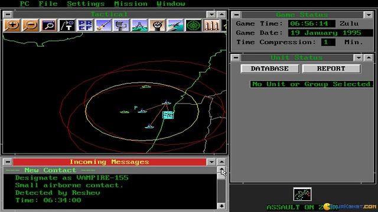The width and height of the screenshot is (378, 212).
Task: Click 'Time: 06:34:00' message line
Action: click(x=48, y=200)
